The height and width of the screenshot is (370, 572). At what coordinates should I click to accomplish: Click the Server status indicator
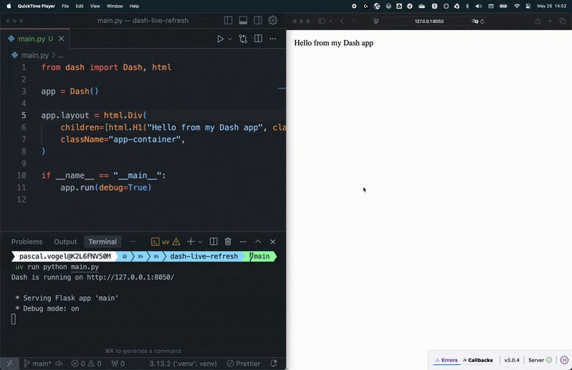click(x=540, y=360)
